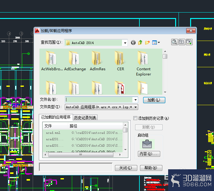
Task: Click loaded list scroll right arrow
Action: (x=120, y=155)
